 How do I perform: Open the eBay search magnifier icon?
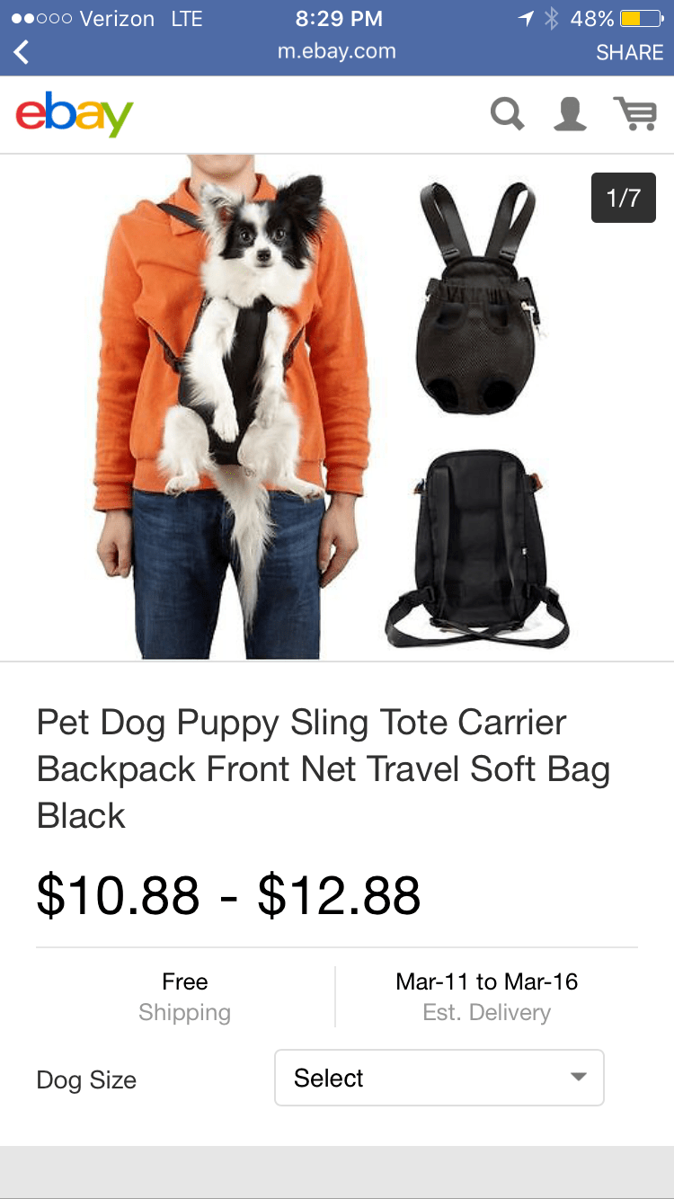pyautogui.click(x=507, y=114)
